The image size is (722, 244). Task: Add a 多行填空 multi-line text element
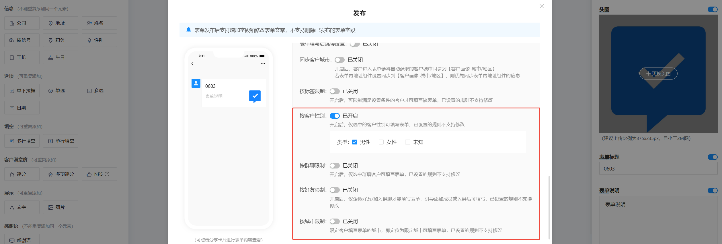tap(22, 141)
